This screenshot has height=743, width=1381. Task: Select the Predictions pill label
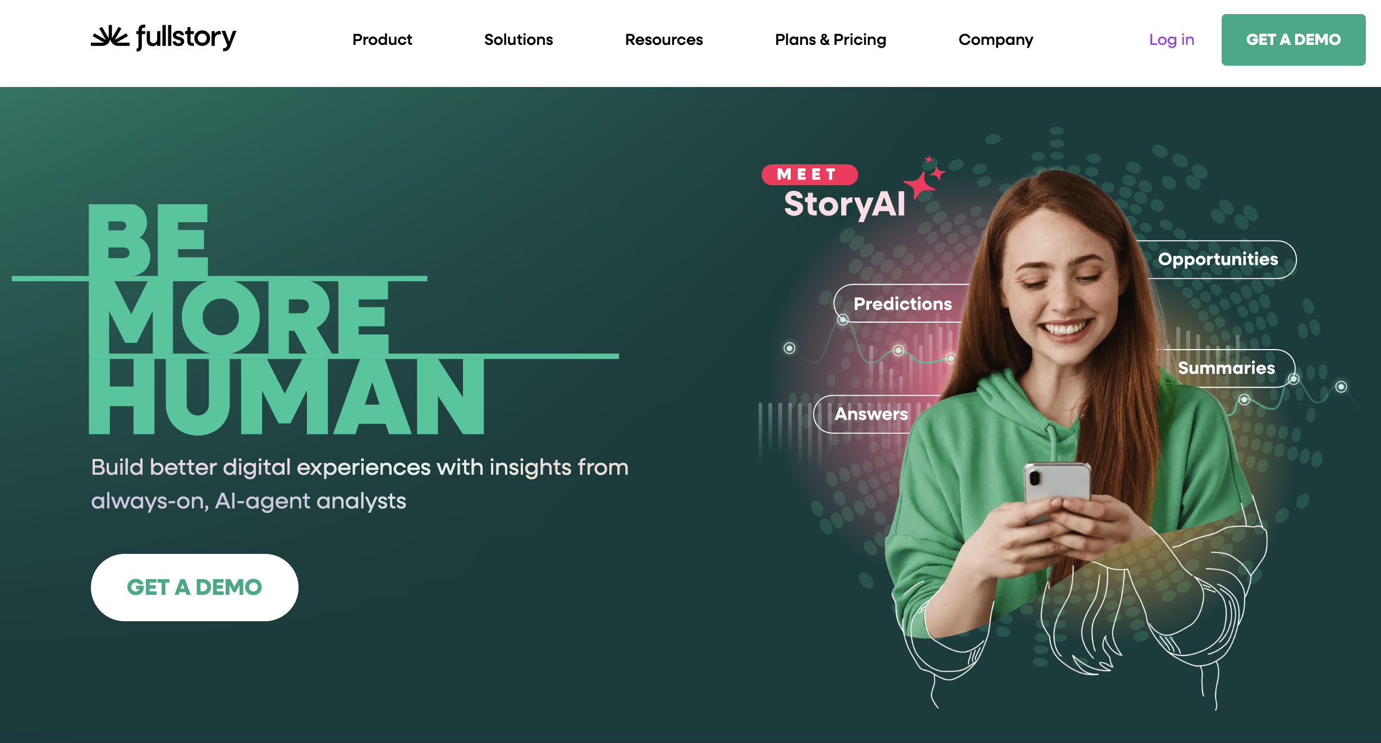902,304
